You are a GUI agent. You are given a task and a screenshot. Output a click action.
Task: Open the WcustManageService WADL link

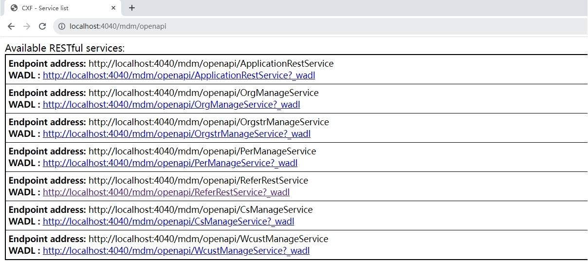(176, 251)
